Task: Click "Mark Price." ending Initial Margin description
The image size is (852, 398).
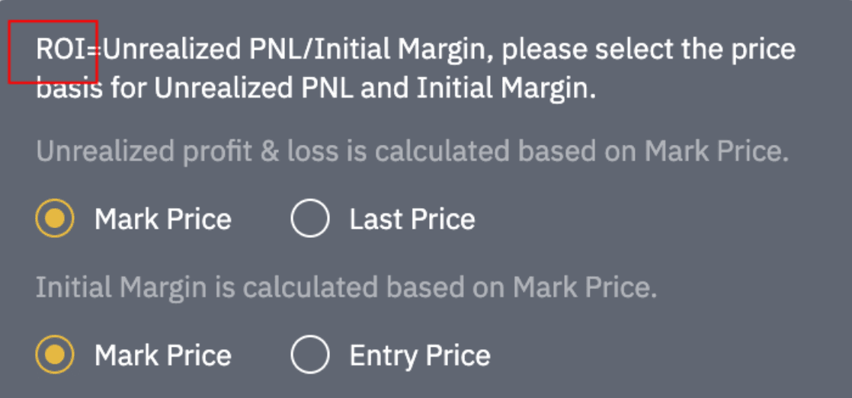Action: tap(585, 288)
